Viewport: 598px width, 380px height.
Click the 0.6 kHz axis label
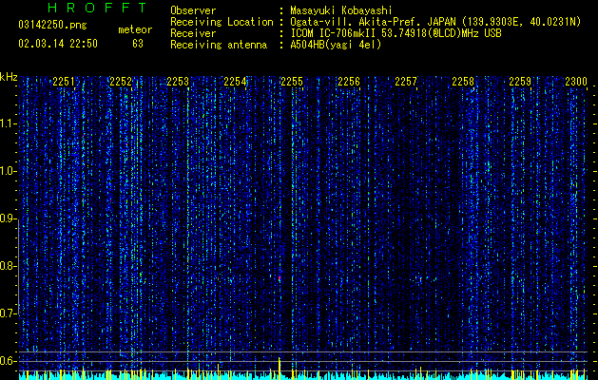[9, 361]
